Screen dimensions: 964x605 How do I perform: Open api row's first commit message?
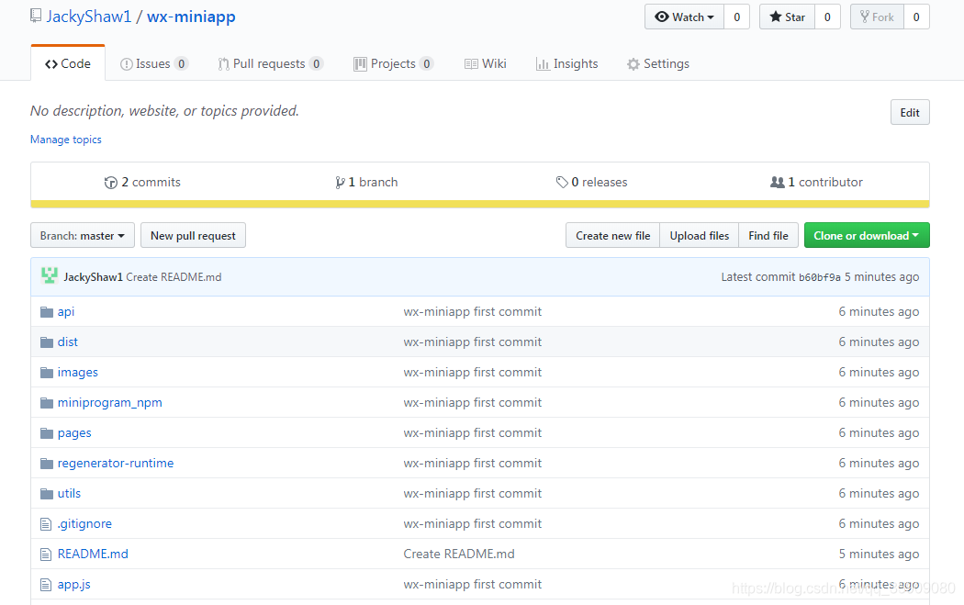click(x=473, y=312)
